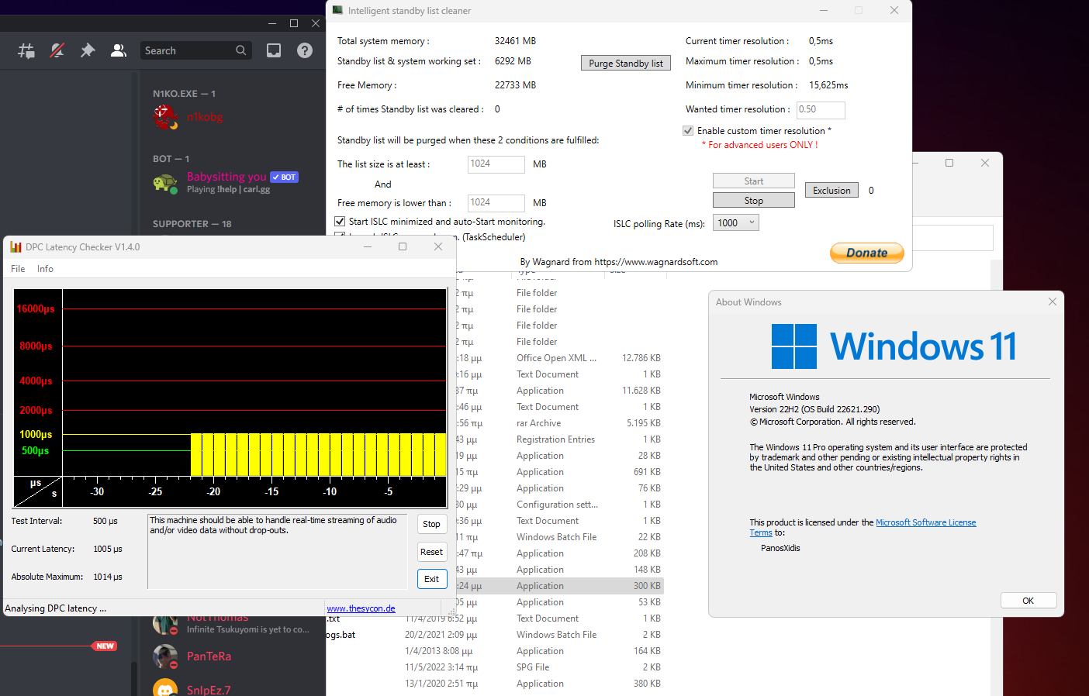Click the Wanted timer resolution field
Viewport: 1089px width, 696px height.
(x=821, y=110)
